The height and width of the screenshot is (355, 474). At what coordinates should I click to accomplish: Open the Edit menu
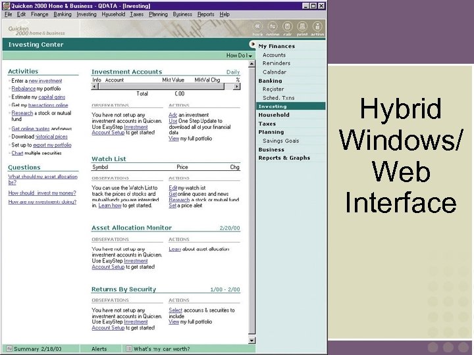[x=21, y=14]
